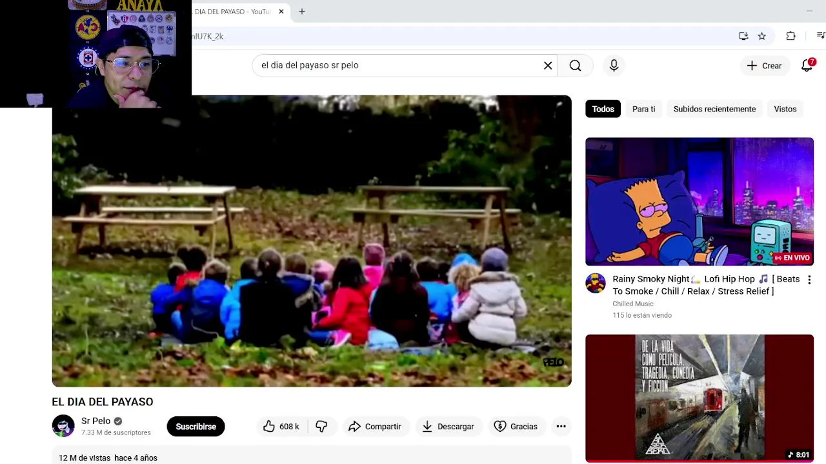Close the DIA DEL PAYASO browser tab

coord(281,12)
